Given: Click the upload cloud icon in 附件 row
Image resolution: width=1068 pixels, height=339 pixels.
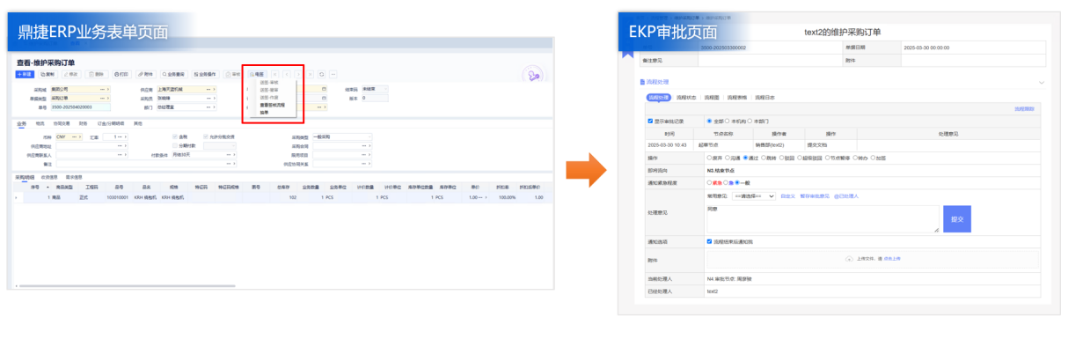Looking at the screenshot, I should click(849, 259).
